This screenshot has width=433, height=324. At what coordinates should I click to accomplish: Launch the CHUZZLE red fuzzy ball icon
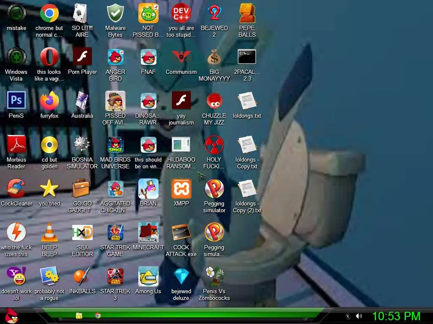(x=214, y=100)
